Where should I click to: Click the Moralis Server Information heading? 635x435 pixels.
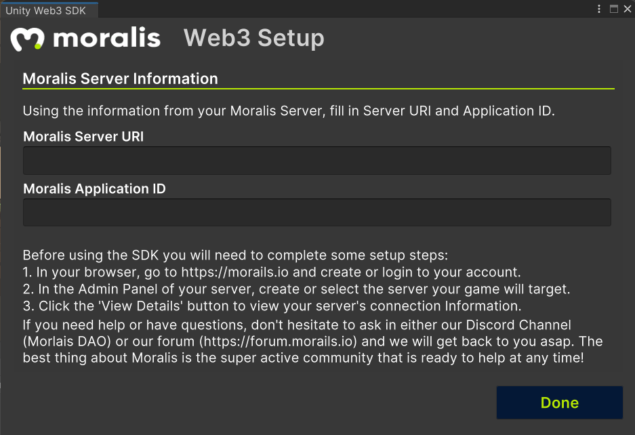pos(120,79)
